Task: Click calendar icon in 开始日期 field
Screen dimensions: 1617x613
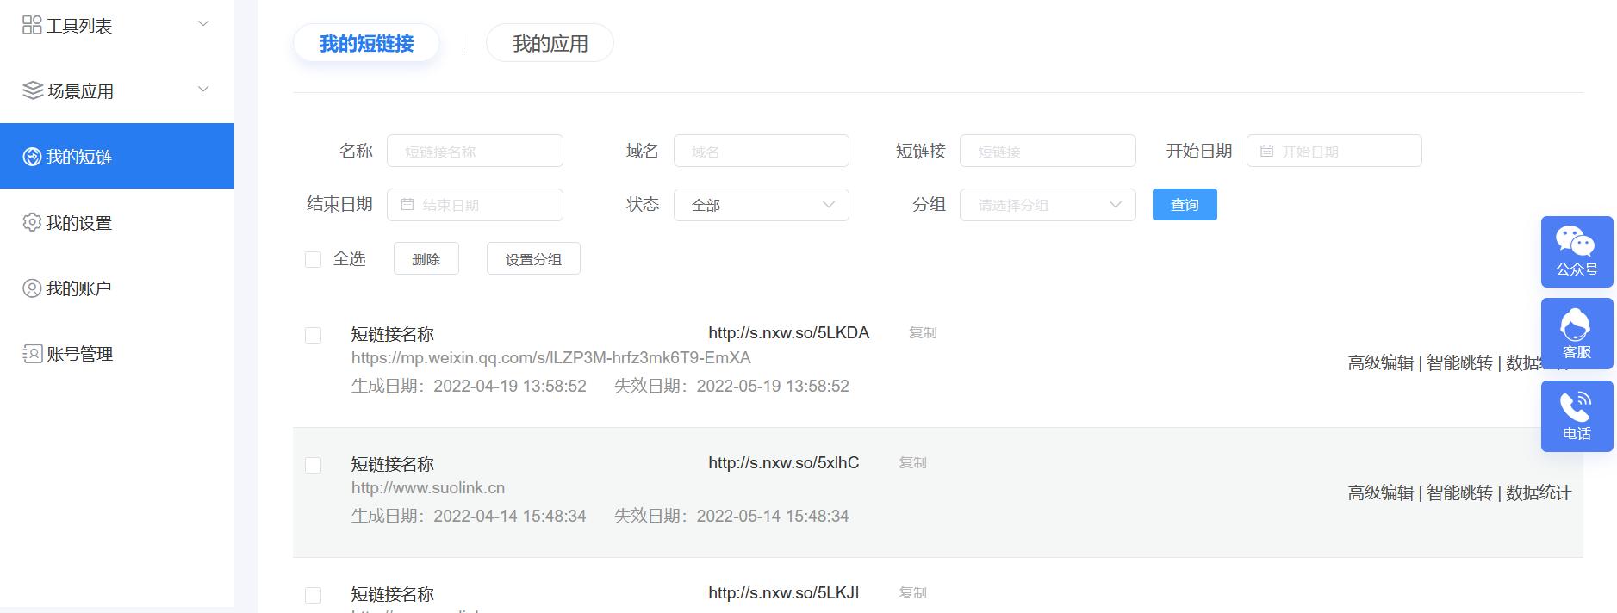Action: coord(1266,151)
